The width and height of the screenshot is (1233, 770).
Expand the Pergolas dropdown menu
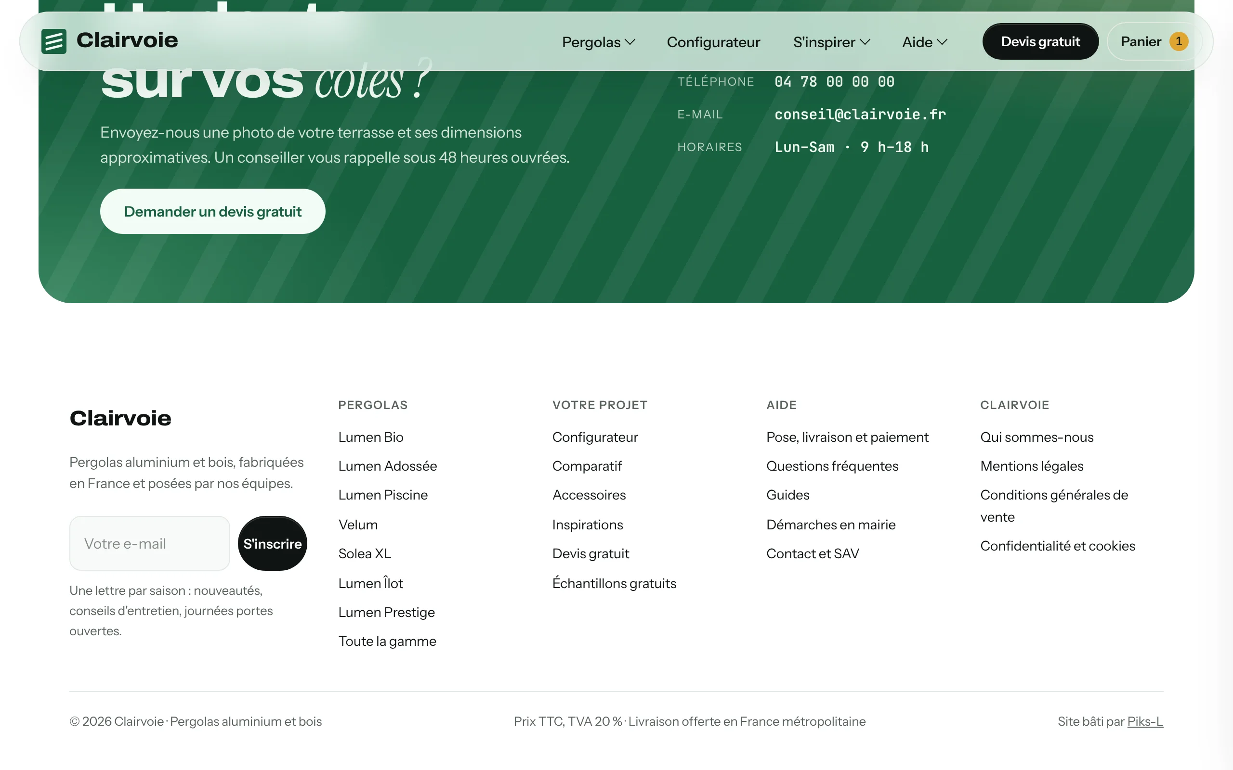click(599, 42)
